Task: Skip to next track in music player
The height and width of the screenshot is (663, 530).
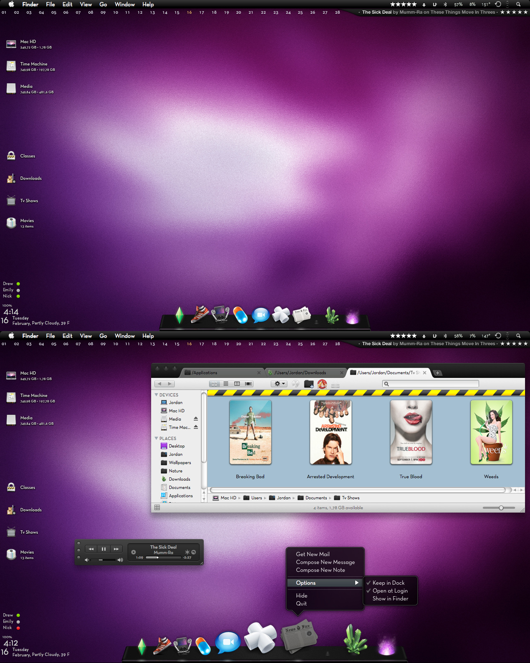Action: click(116, 549)
